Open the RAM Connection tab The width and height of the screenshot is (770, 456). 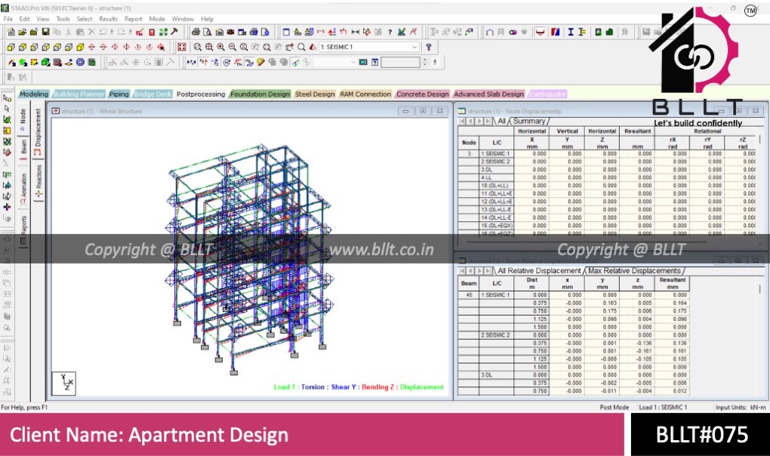365,94
